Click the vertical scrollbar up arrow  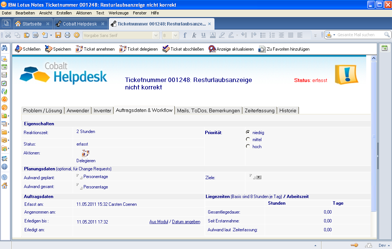(374, 58)
